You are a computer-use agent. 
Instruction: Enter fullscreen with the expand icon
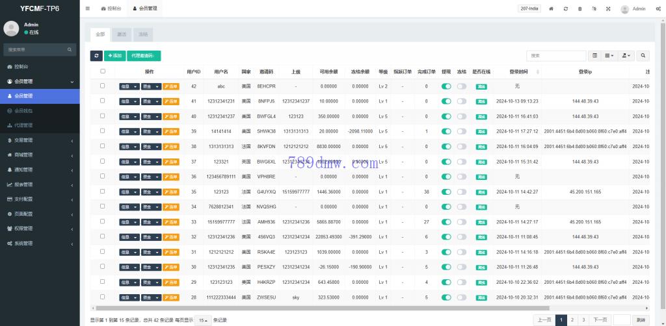[608, 9]
